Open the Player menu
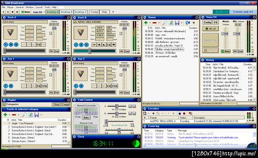The height and width of the screenshot is (158, 258). (10, 7)
